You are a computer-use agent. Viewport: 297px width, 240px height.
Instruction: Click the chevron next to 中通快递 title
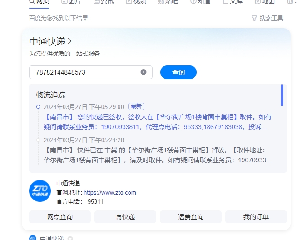tap(69, 41)
